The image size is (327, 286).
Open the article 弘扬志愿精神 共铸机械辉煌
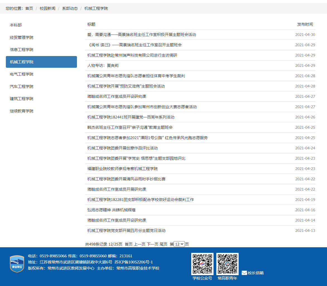(112, 210)
